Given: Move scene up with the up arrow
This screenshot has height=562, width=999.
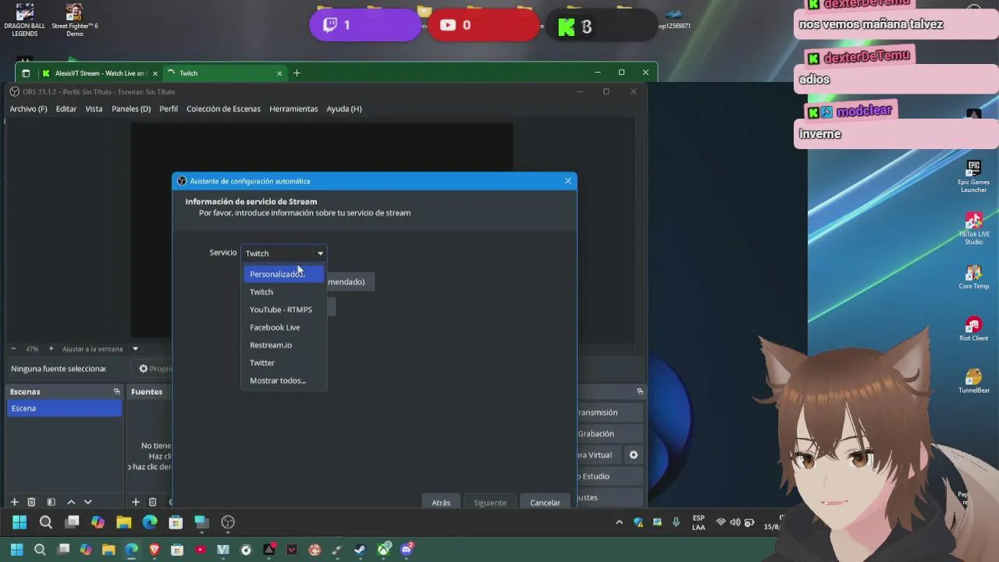Looking at the screenshot, I should pyautogui.click(x=71, y=502).
